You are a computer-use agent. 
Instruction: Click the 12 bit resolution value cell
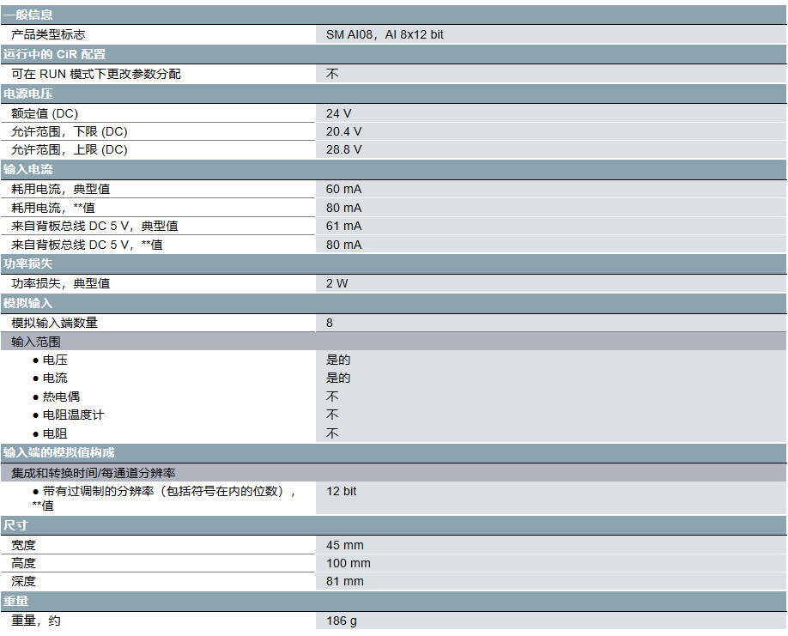click(339, 491)
